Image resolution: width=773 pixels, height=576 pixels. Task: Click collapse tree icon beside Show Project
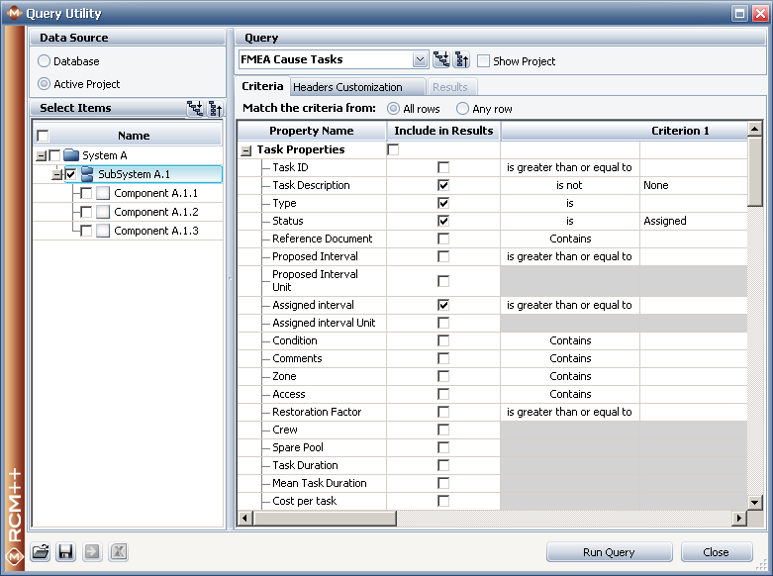[462, 60]
